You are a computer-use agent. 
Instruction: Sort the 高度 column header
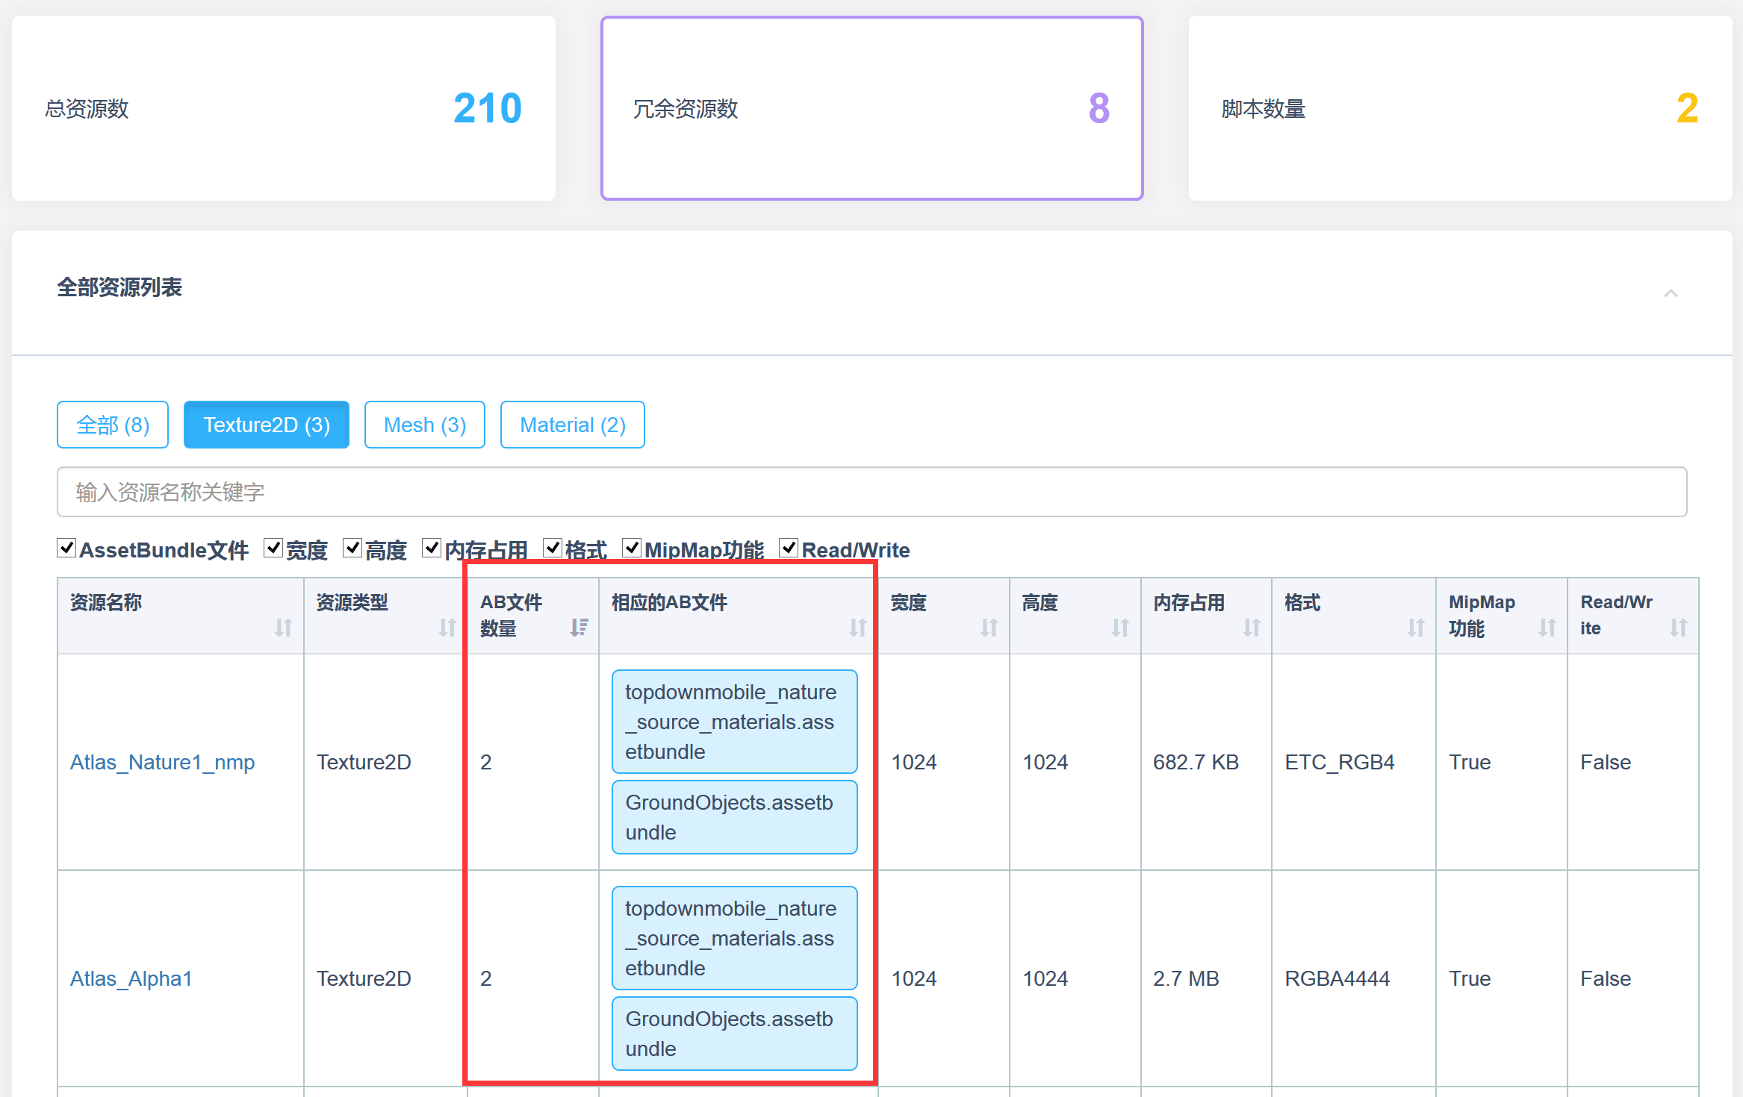pyautogui.click(x=1119, y=628)
